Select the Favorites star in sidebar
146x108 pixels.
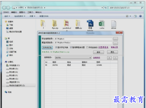click(x=6, y=22)
